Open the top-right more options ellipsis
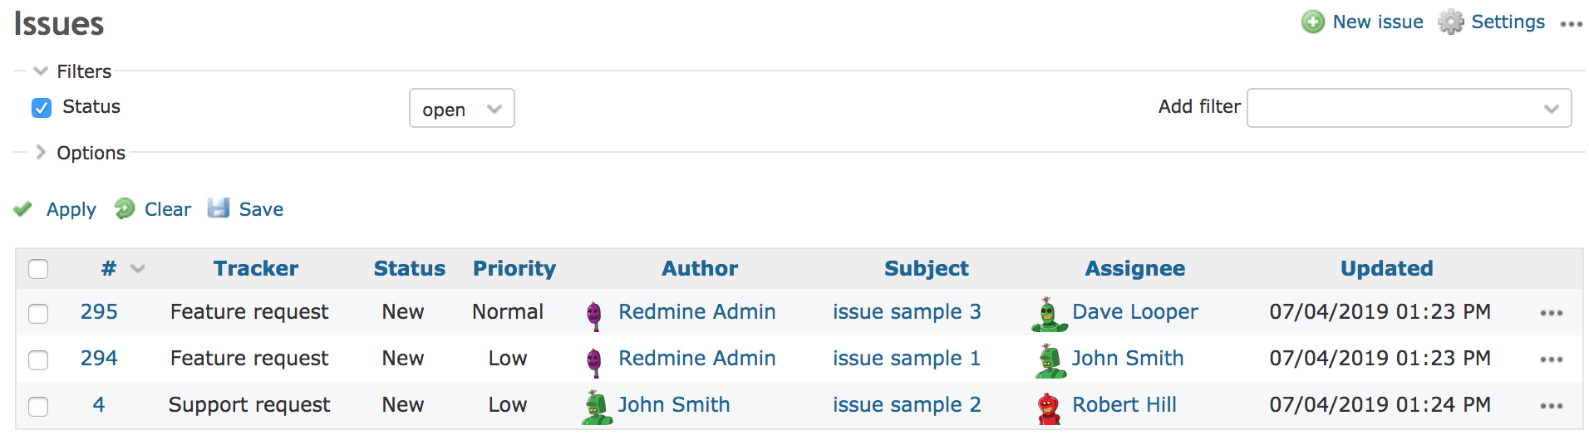The width and height of the screenshot is (1589, 440). [x=1571, y=24]
